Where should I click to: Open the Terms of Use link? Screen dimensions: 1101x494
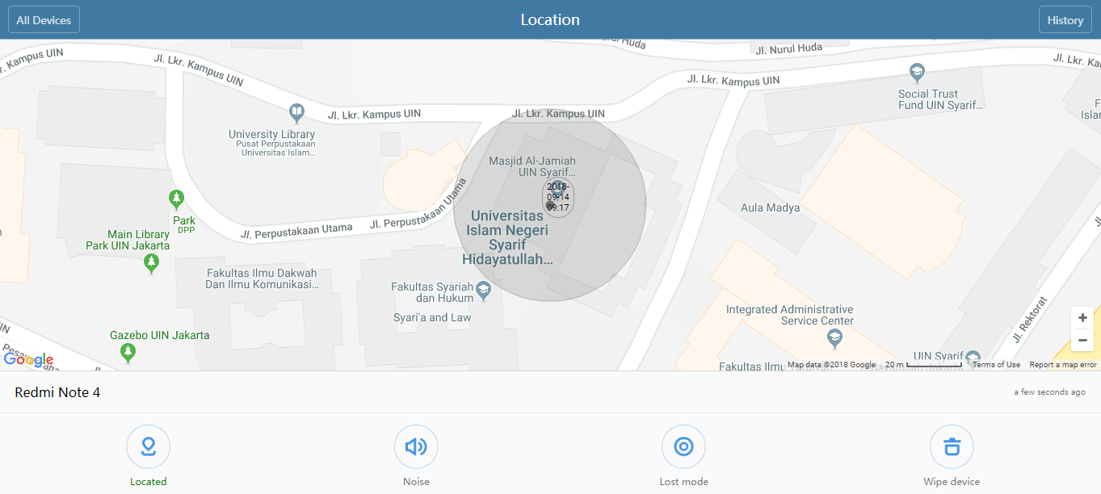click(x=996, y=365)
